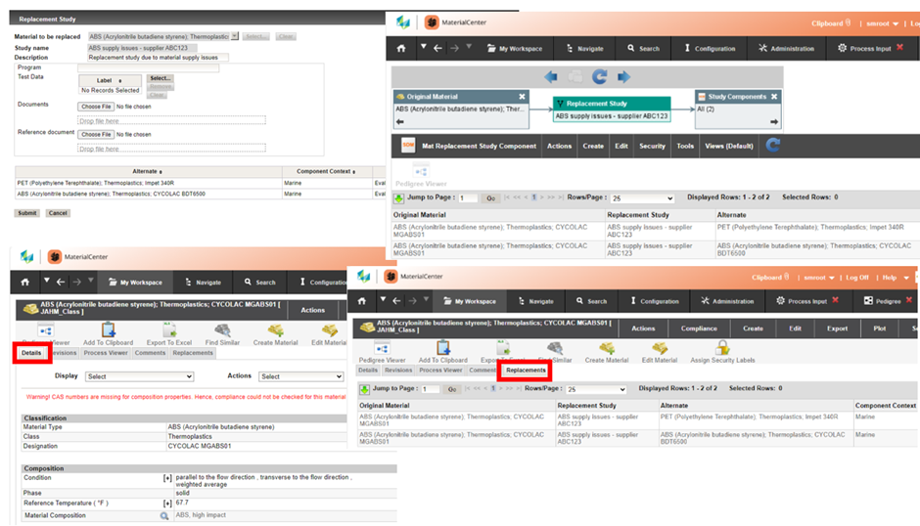Open Plot menu in Replacements window
Screen dimensions: 920x526
click(x=880, y=329)
